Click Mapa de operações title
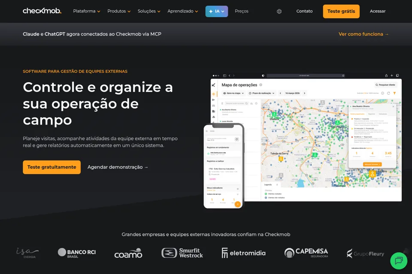 pos(239,85)
